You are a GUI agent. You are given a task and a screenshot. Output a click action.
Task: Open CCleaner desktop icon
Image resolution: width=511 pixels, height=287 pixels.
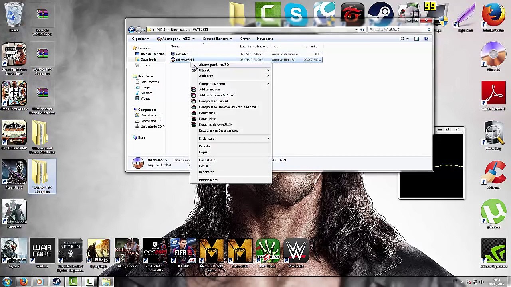pyautogui.click(x=493, y=175)
